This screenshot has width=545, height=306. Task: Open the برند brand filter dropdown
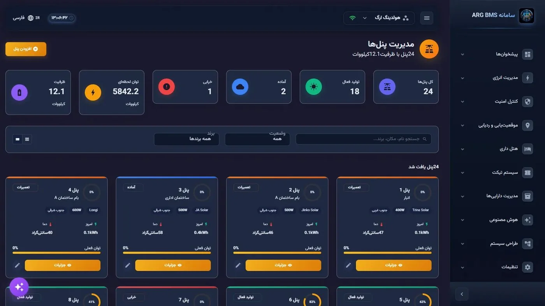click(186, 139)
